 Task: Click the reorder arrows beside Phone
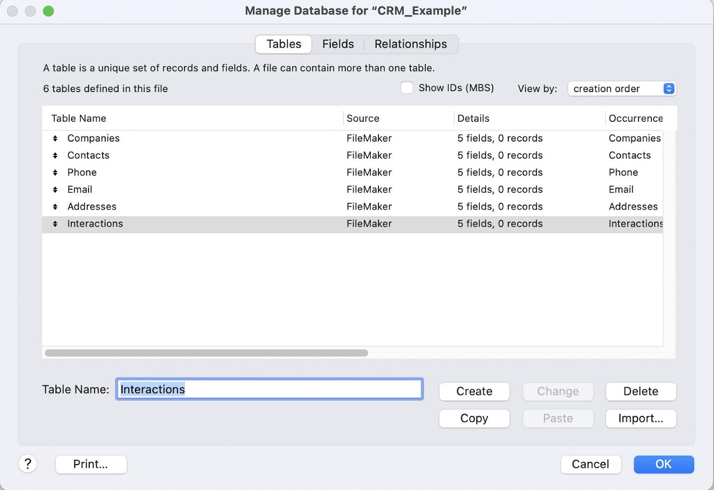(54, 172)
